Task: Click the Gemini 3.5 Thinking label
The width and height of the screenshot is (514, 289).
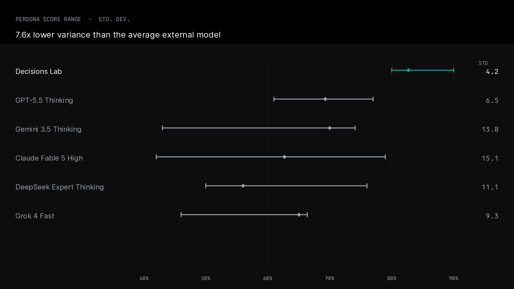Action: tap(49, 129)
